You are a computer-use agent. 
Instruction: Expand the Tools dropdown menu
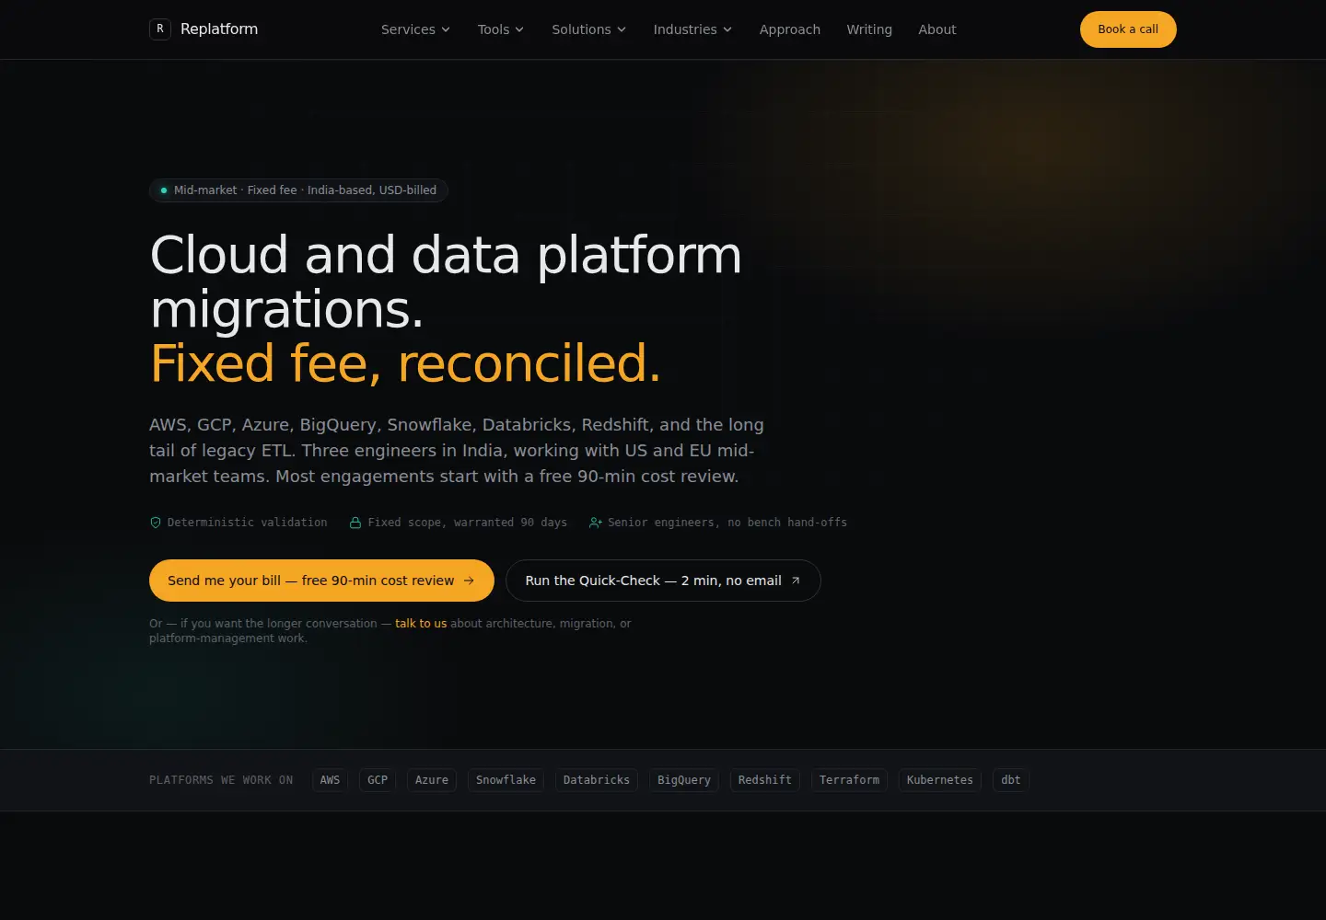[500, 29]
